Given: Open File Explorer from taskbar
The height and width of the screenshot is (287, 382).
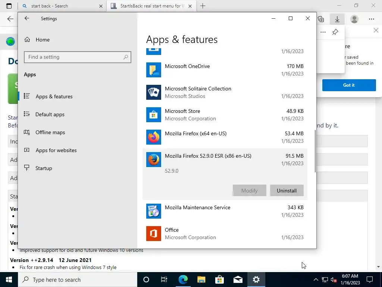Looking at the screenshot, I should tap(201, 280).
